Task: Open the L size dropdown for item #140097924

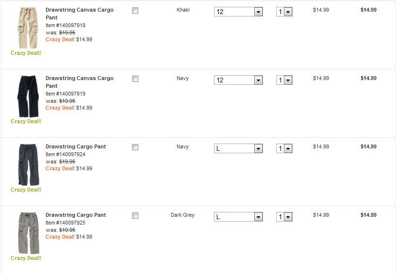Action: (238, 148)
